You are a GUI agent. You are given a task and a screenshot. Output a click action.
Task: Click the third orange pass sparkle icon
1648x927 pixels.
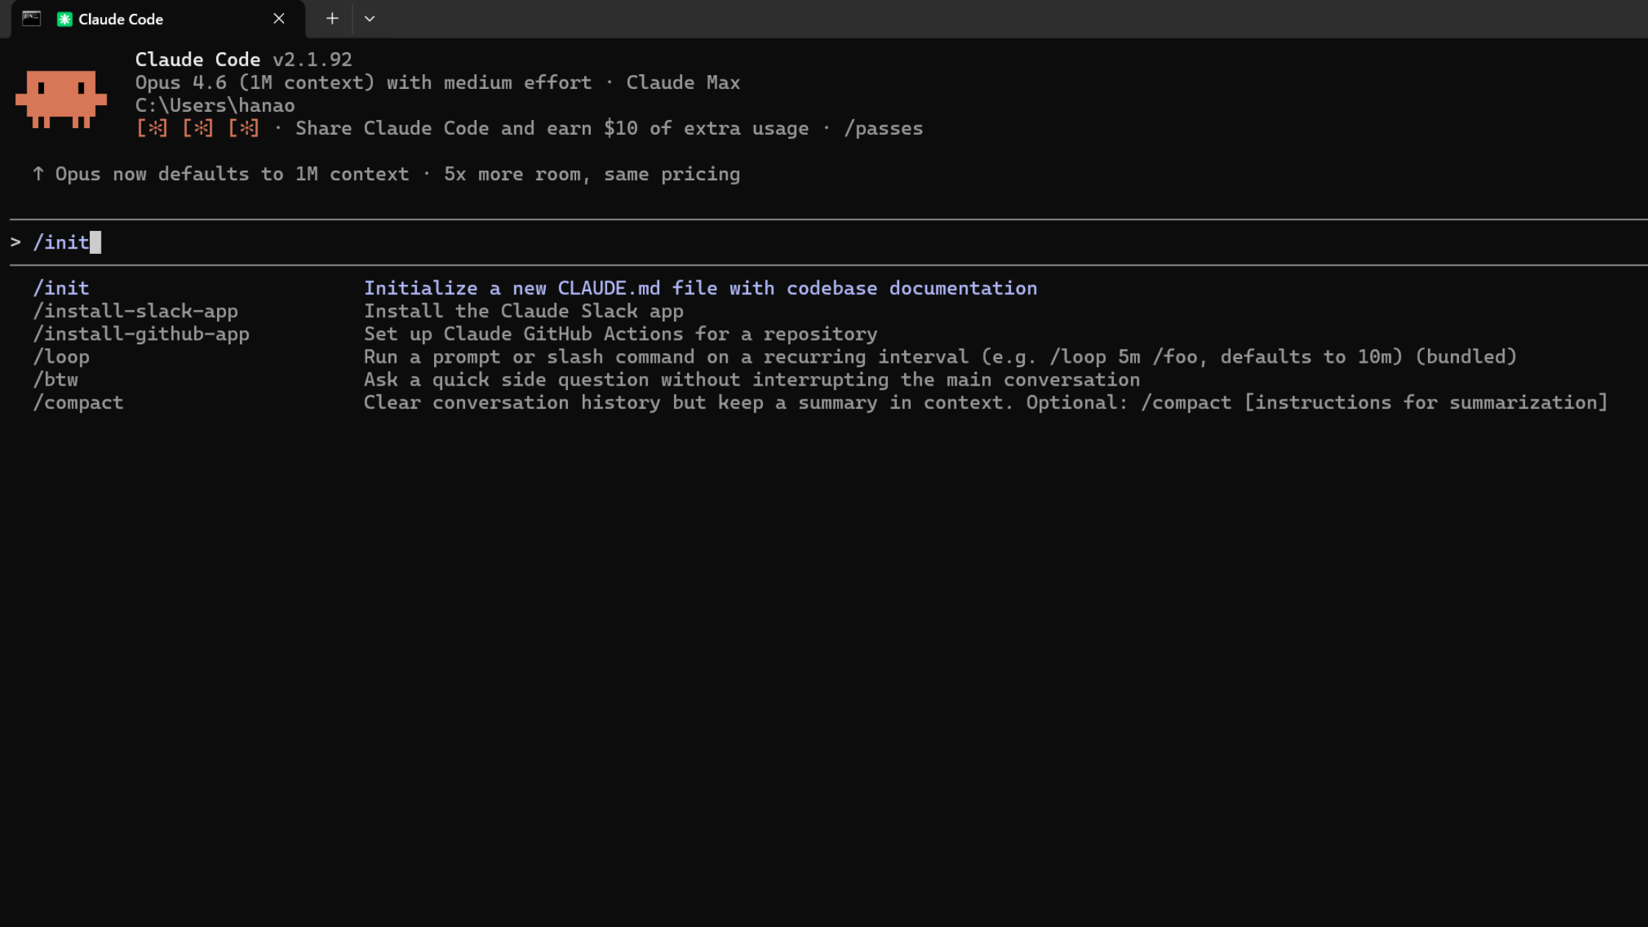point(244,127)
